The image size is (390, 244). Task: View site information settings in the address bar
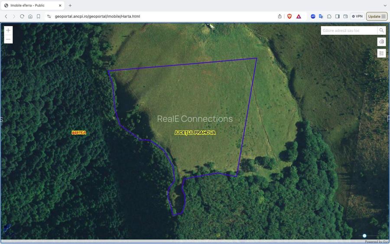pyautogui.click(x=49, y=16)
